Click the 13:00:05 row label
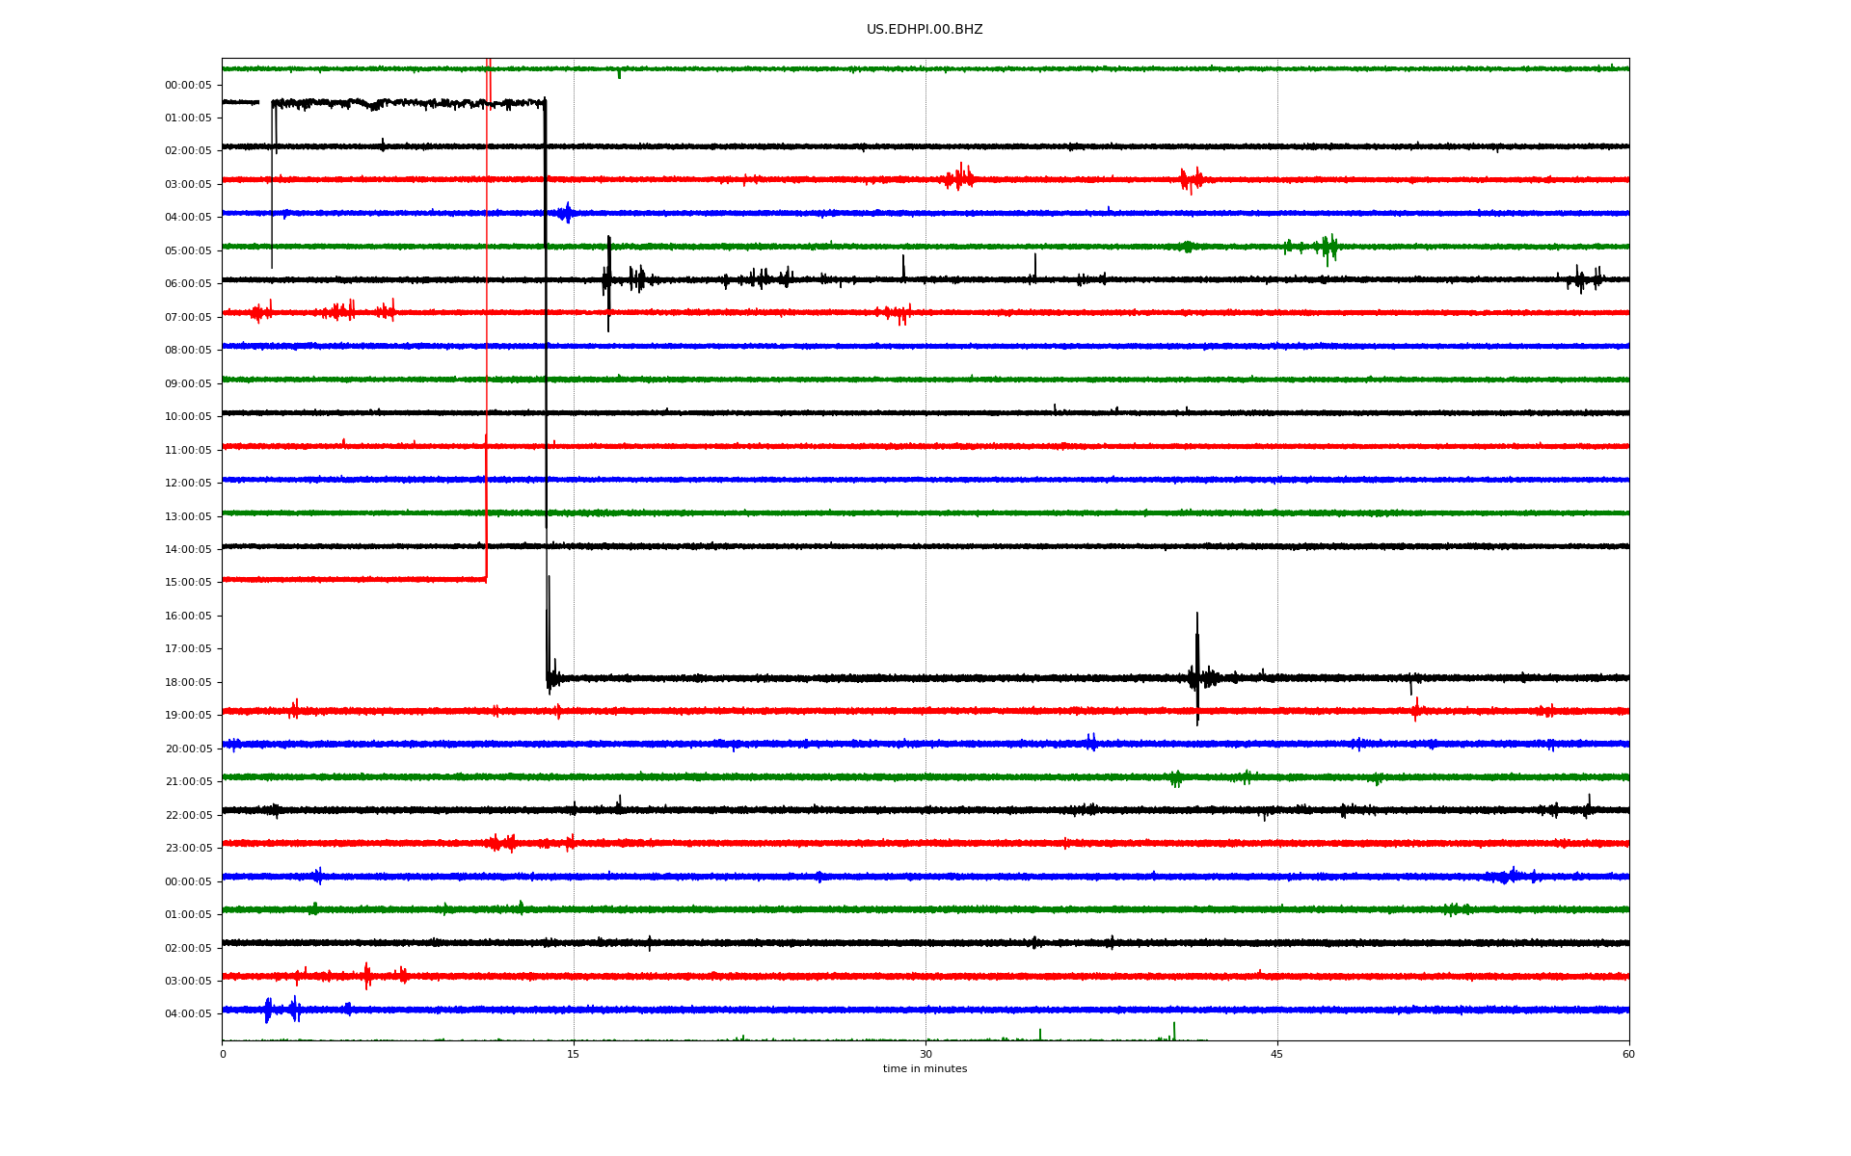Screen dimensions: 1851x1156 188,516
